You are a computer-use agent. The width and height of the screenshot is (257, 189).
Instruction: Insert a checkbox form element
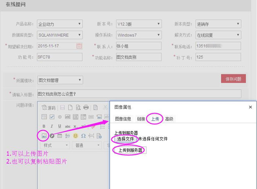pyautogui.click(x=52, y=117)
